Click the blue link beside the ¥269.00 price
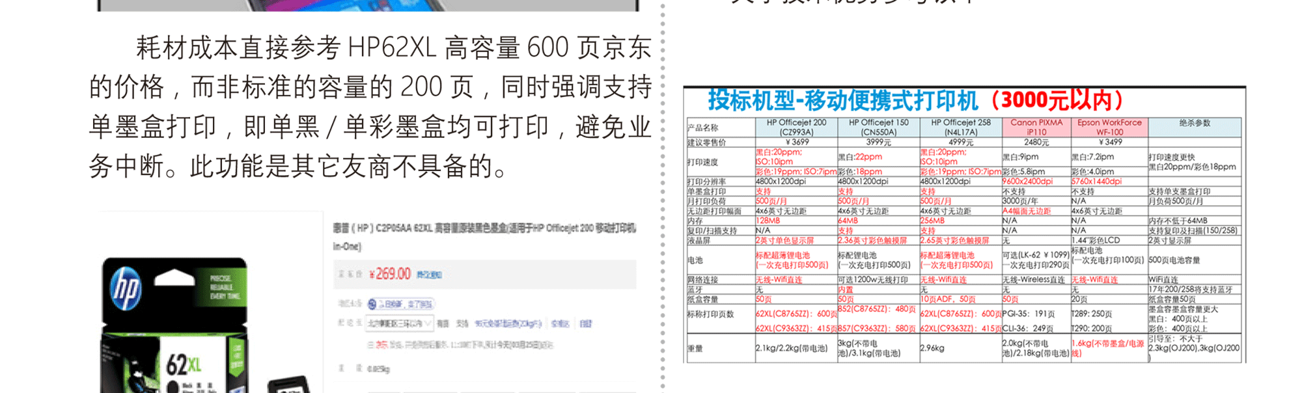This screenshot has width=1302, height=393. tap(430, 275)
